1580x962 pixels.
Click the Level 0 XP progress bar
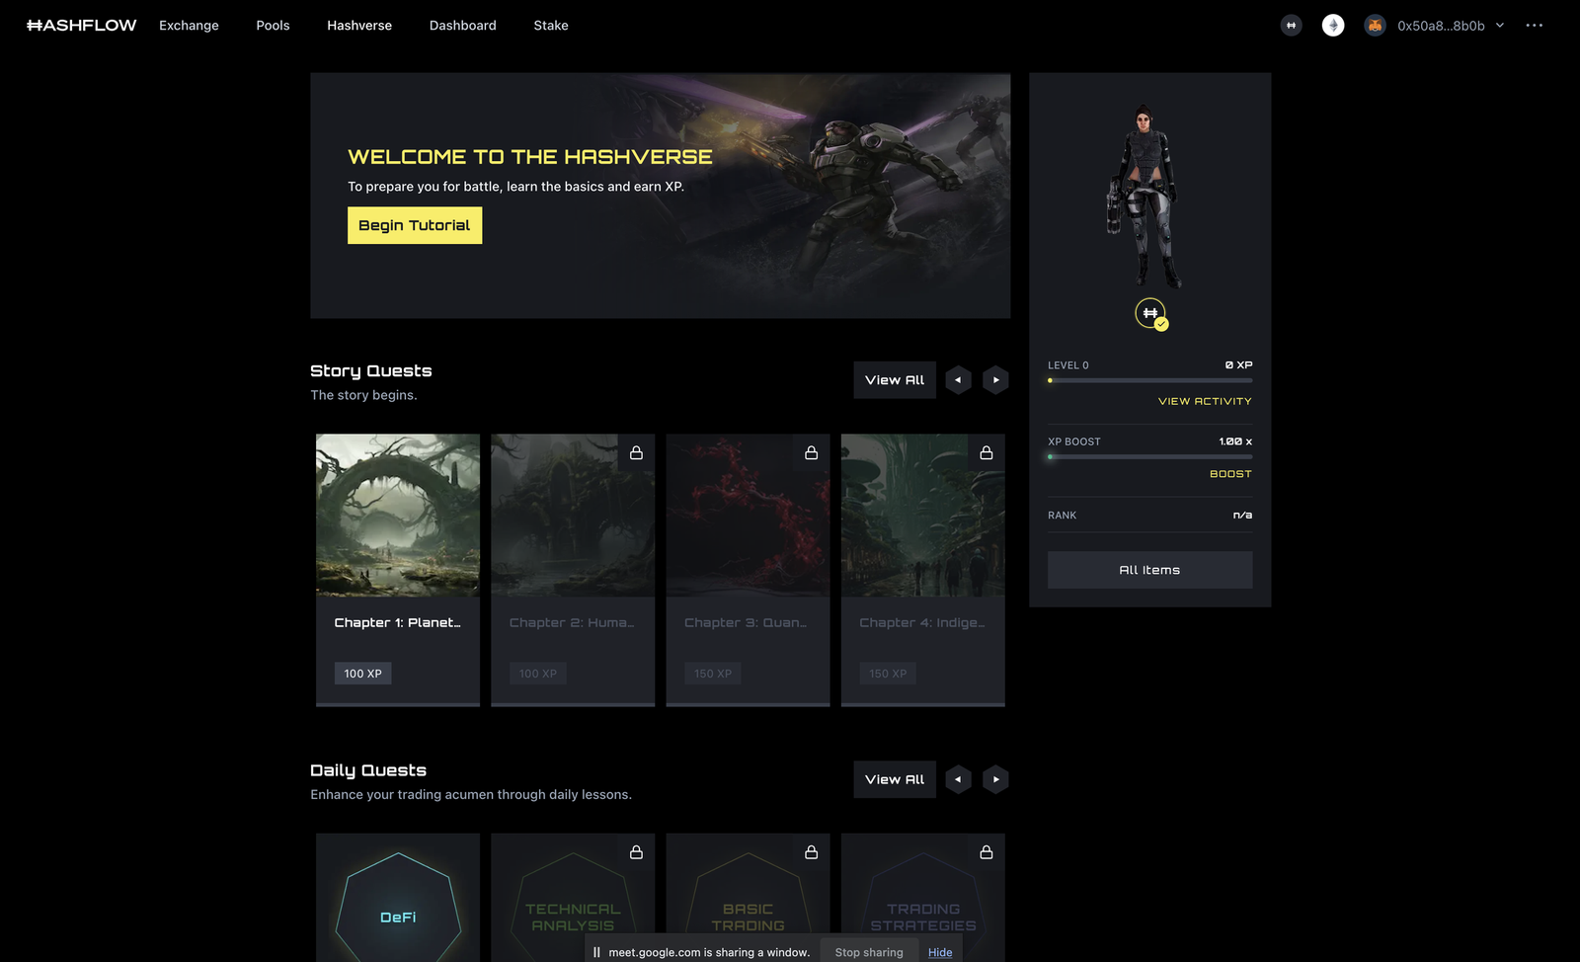click(x=1149, y=380)
